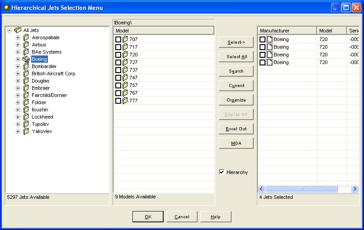This screenshot has width=364, height=230.
Task: Check the box for model 757
Action: pos(118,86)
